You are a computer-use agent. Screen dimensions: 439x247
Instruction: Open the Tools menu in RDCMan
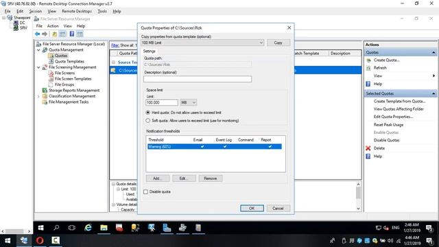point(102,11)
